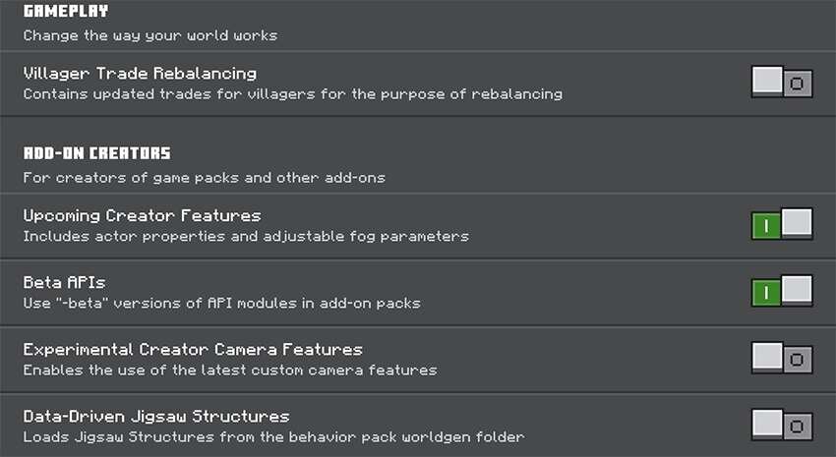Click "Change the way your world works" text
Viewport: 836px width, 457px height.
(x=150, y=35)
